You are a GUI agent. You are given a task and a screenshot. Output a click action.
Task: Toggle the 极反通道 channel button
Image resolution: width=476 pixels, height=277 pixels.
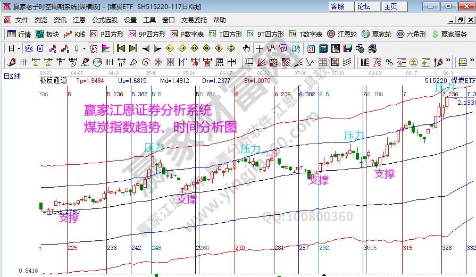[x=53, y=81]
